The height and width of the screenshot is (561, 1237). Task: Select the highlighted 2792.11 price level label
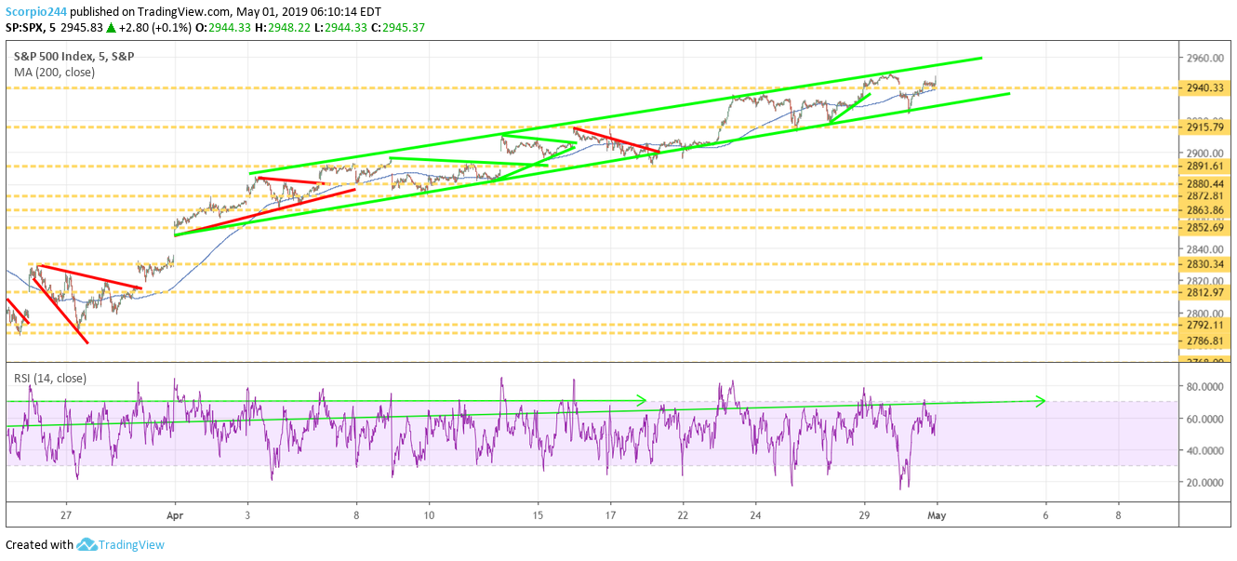point(1204,326)
